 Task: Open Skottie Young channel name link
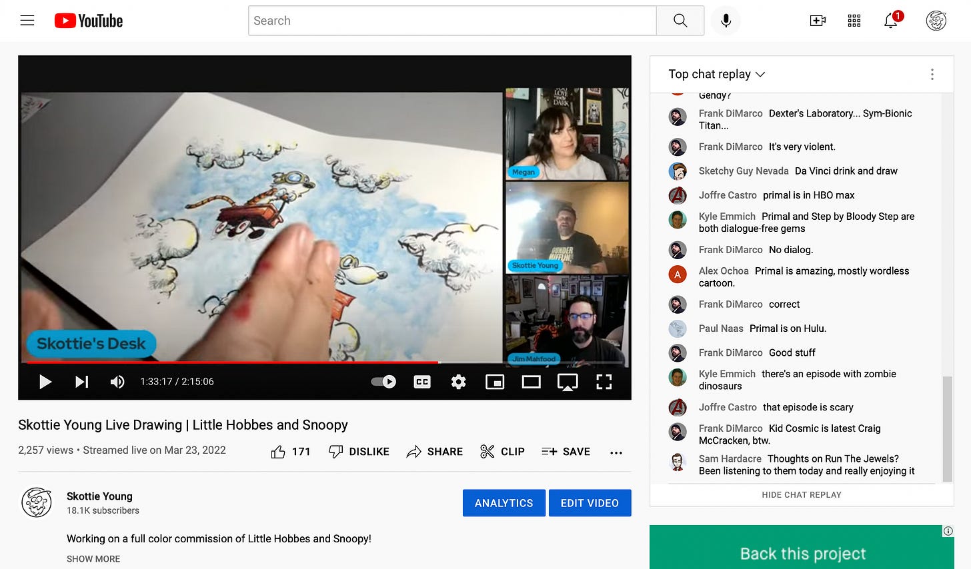(x=99, y=496)
